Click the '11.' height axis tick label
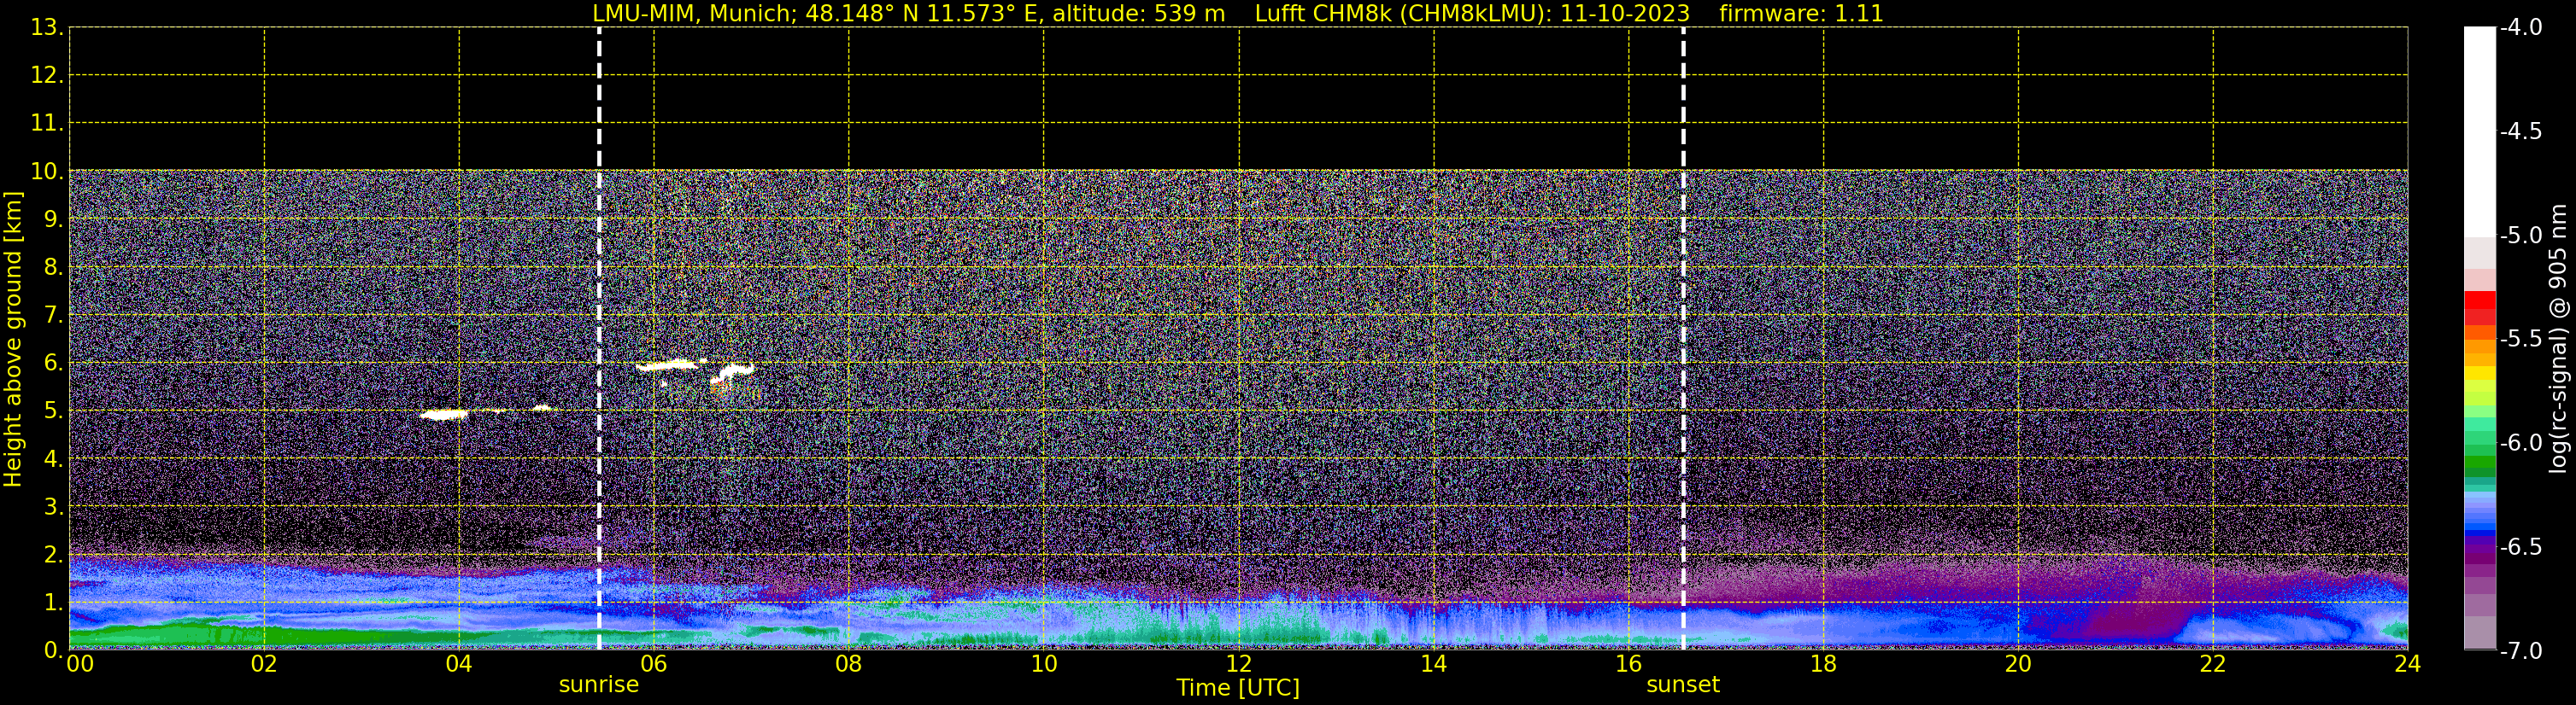The image size is (2576, 705). point(47,123)
